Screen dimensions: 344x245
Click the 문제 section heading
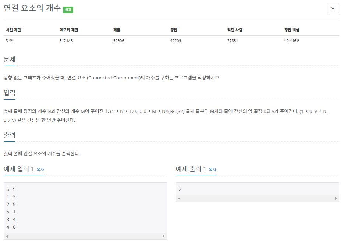10,60
